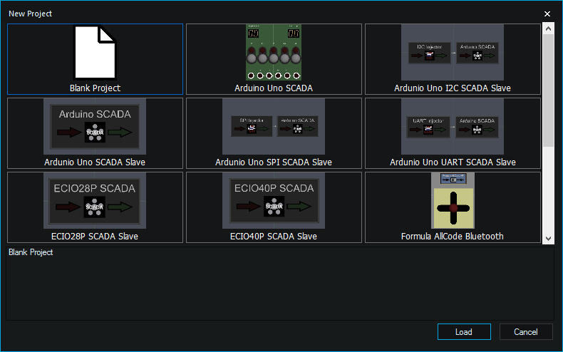Image resolution: width=563 pixels, height=352 pixels.
Task: Click the Arduino Uno SCADA caption
Action: tap(274, 88)
